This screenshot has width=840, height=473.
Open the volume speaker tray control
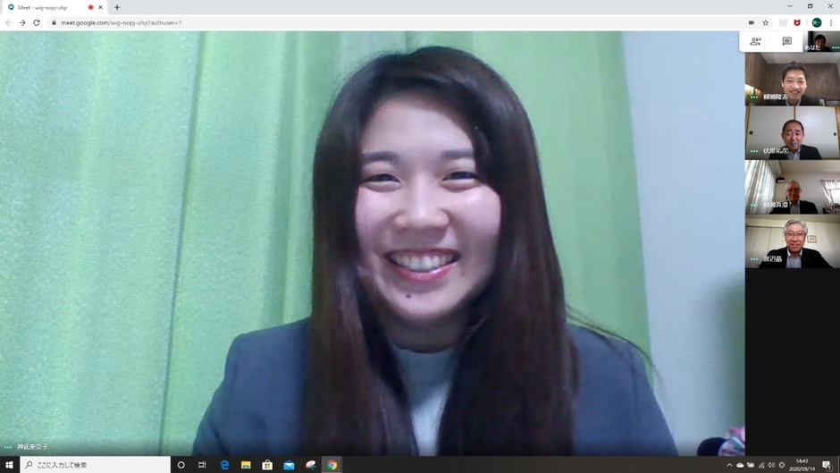tap(771, 465)
